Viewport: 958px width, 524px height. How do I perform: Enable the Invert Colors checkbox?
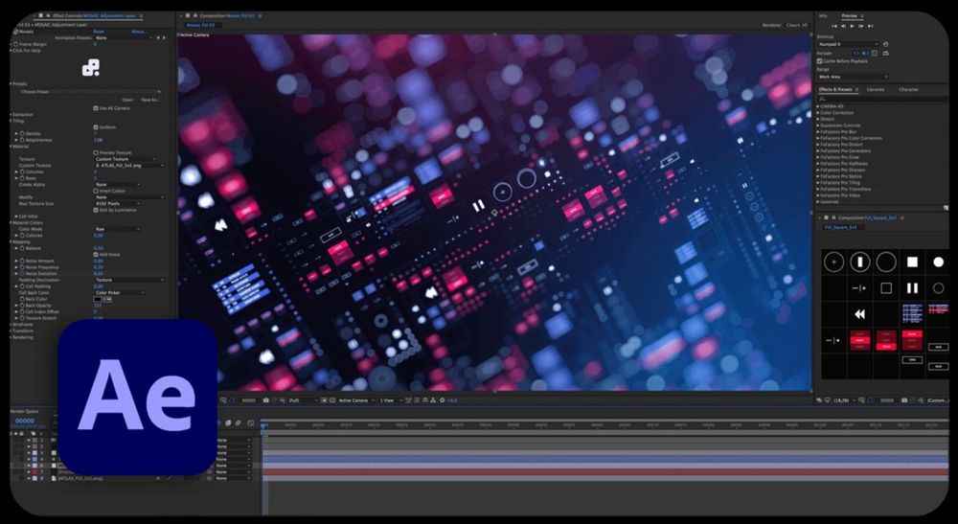pos(96,191)
